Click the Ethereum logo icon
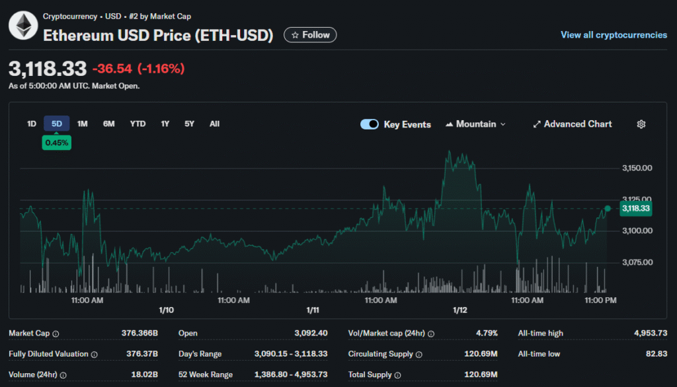 tap(23, 26)
